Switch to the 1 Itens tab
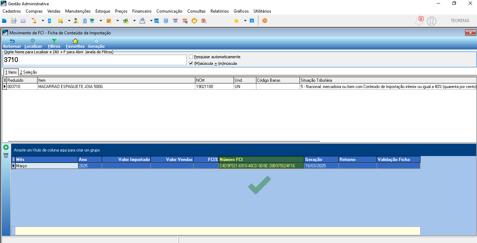Image resolution: width=477 pixels, height=243 pixels. click(11, 72)
